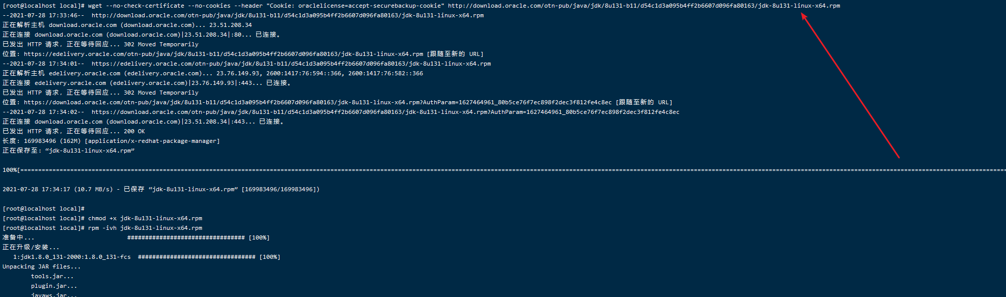Image resolution: width=1006 pixels, height=297 pixels.
Task: Click the download URL in the wget command
Action: click(x=644, y=6)
